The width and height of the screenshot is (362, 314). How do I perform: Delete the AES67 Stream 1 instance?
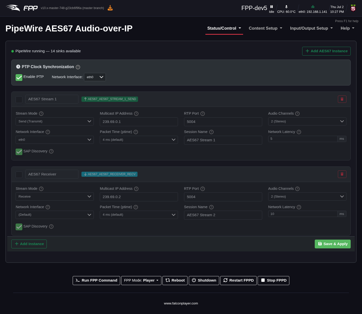pos(342,99)
